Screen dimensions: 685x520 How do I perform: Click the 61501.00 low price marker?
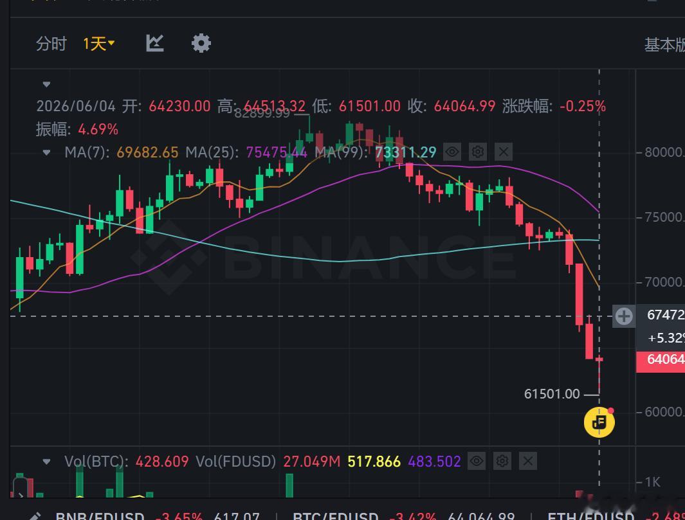[552, 394]
